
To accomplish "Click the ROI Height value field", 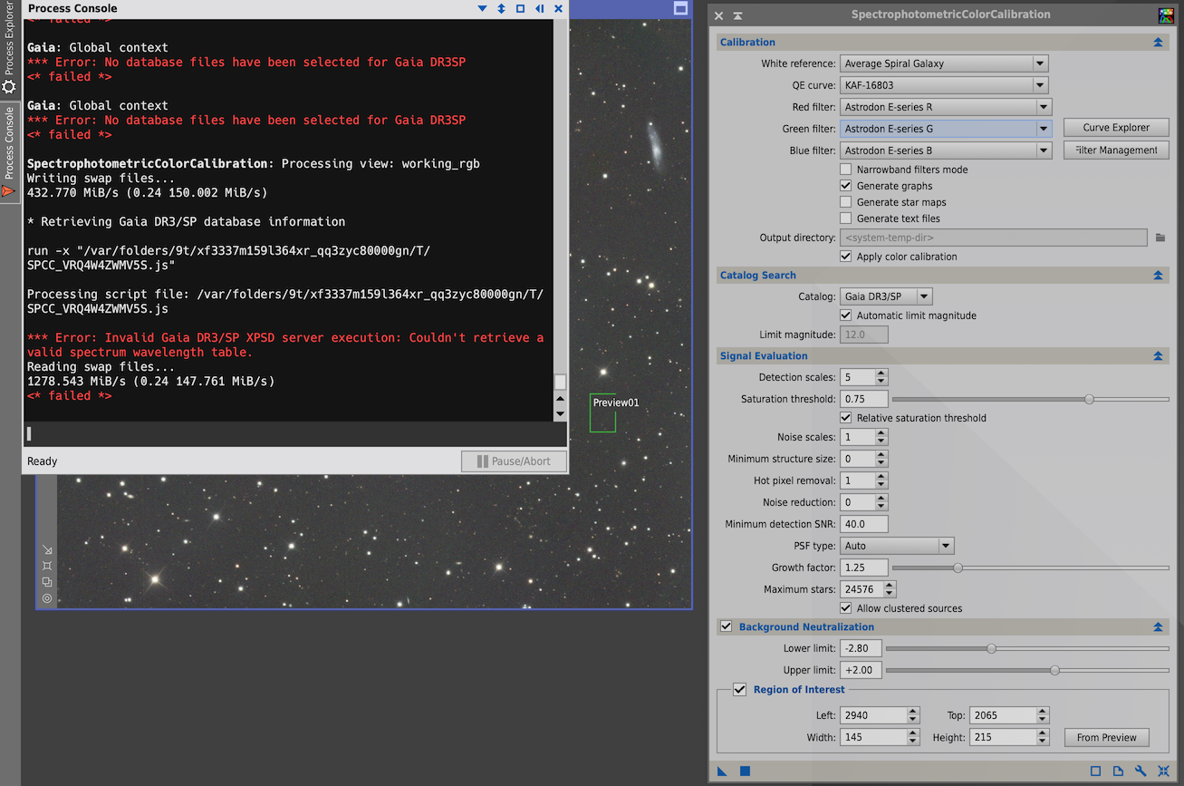I will [1003, 737].
